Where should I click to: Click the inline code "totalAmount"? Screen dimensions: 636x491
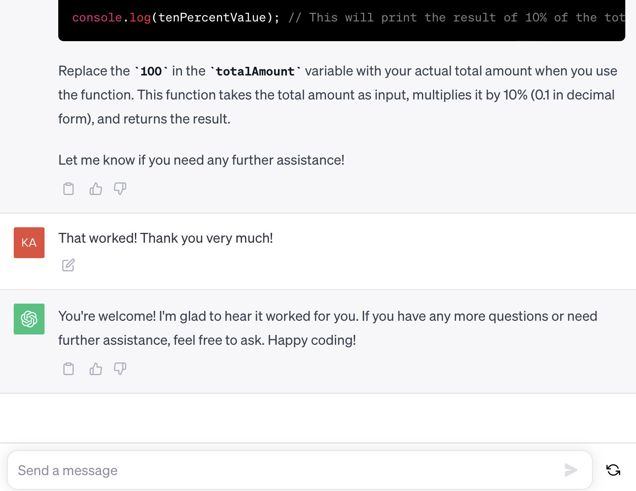255,71
